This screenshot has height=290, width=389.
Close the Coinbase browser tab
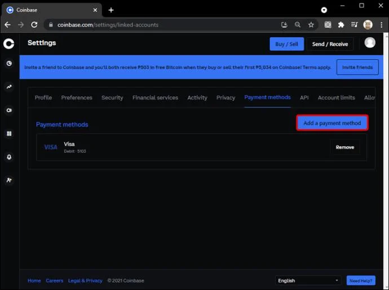coord(95,10)
